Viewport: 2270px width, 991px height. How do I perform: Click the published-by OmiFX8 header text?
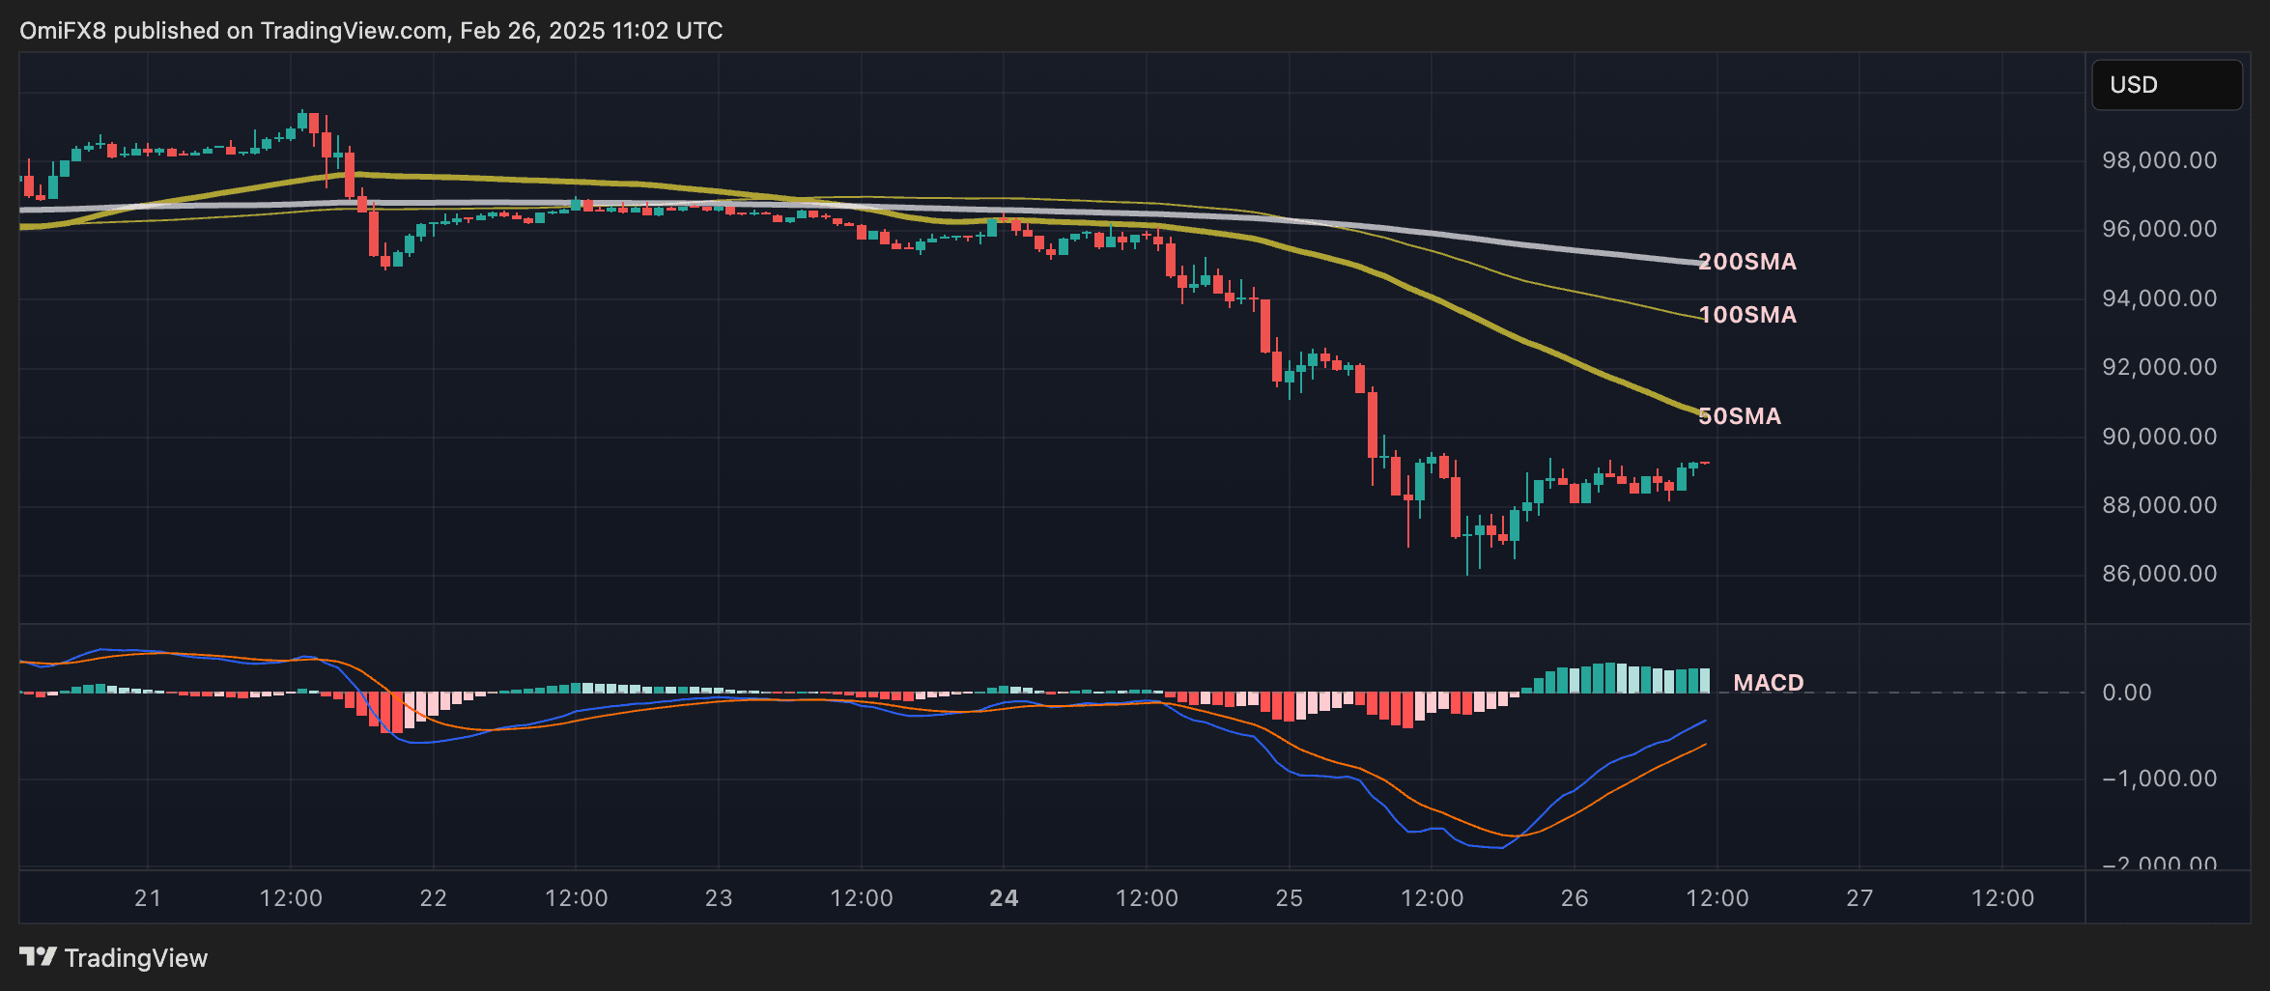click(371, 31)
